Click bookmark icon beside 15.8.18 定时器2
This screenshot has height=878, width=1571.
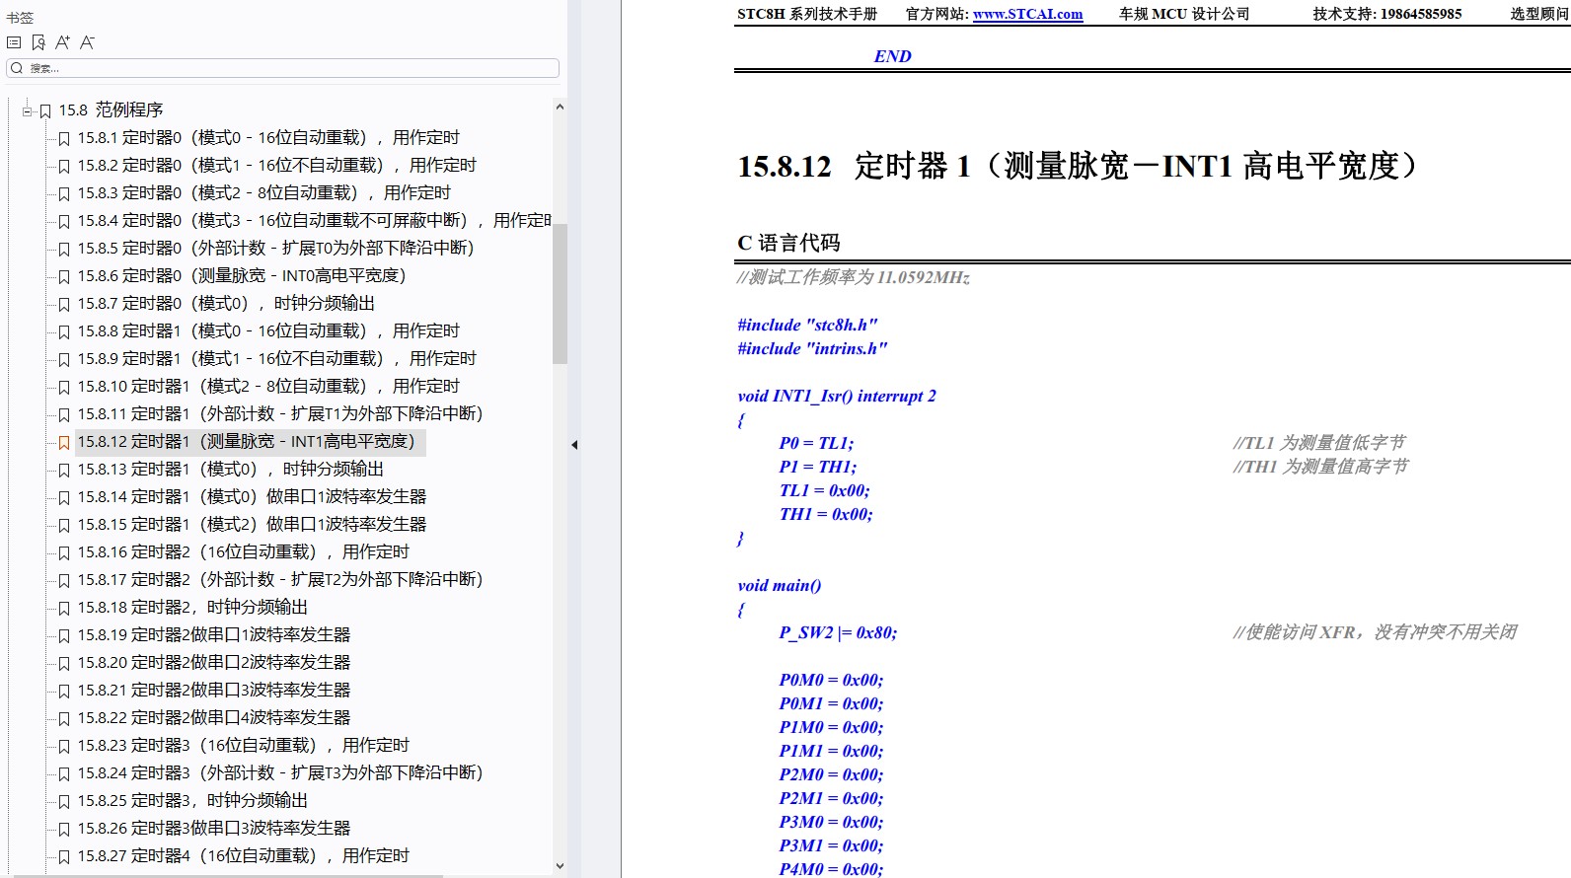point(64,608)
